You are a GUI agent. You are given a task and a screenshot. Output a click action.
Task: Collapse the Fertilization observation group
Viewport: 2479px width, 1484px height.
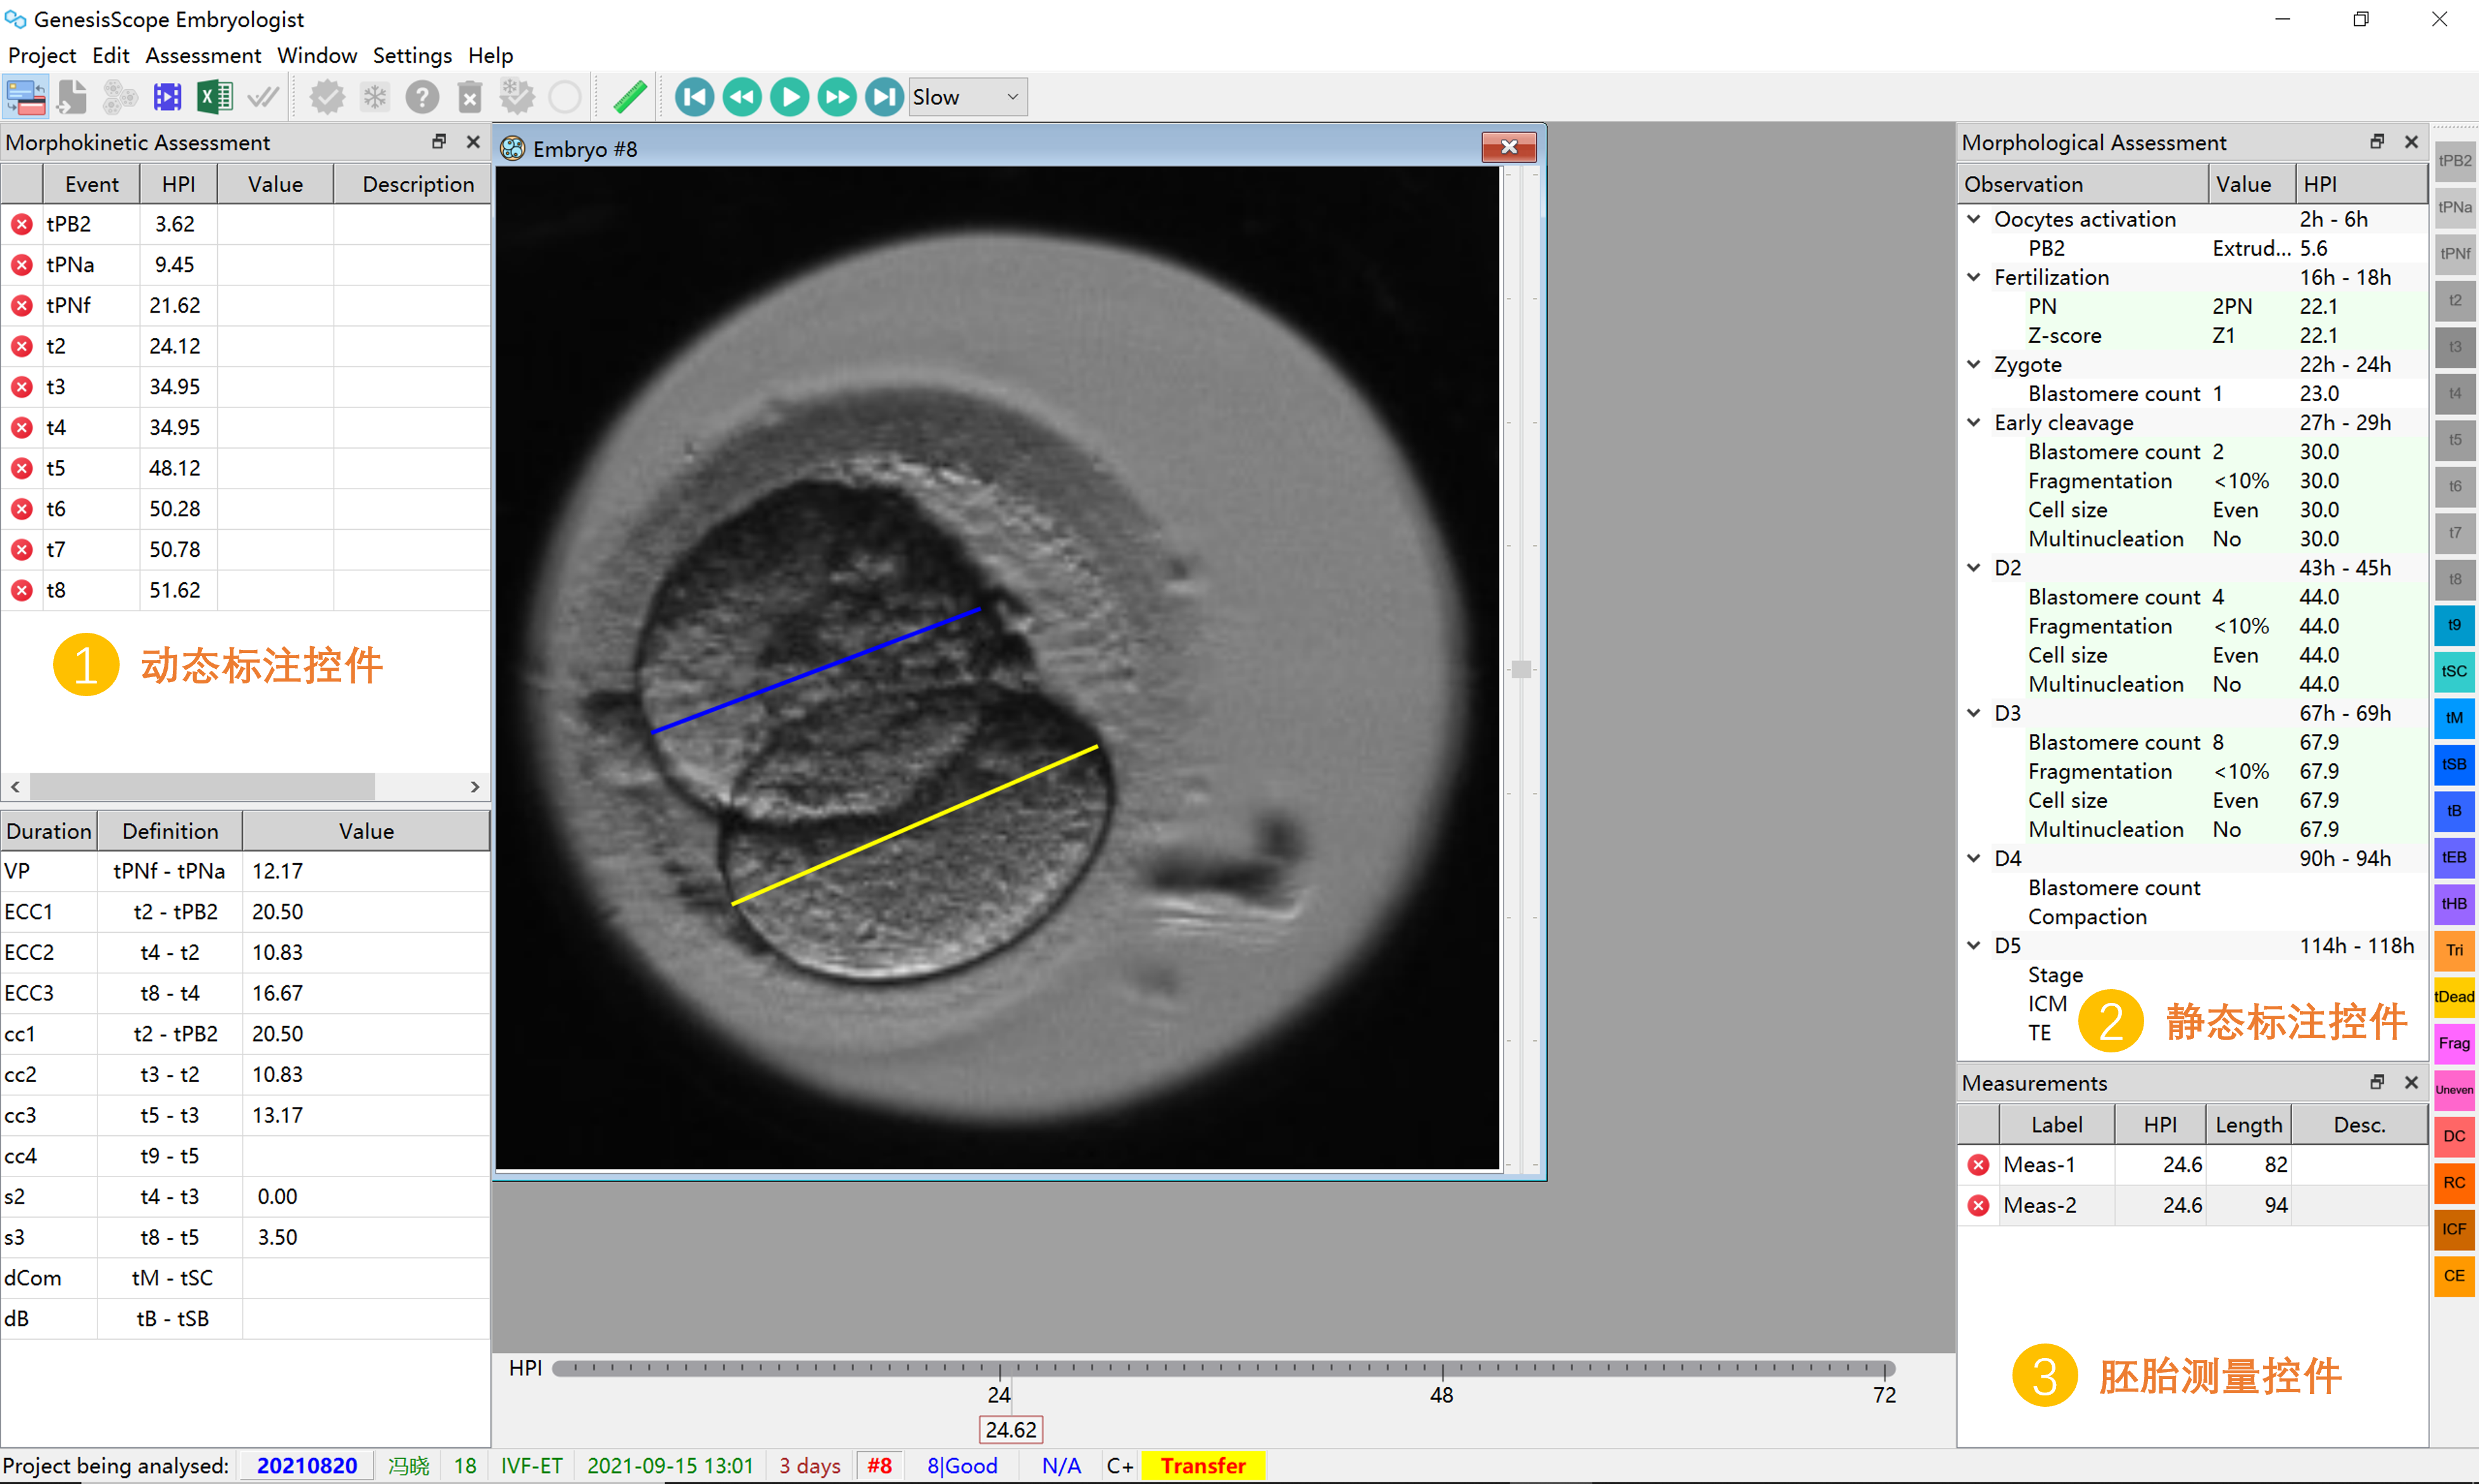click(1973, 277)
